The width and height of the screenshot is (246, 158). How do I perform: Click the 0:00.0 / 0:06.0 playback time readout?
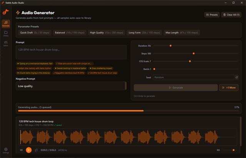coord(48,150)
